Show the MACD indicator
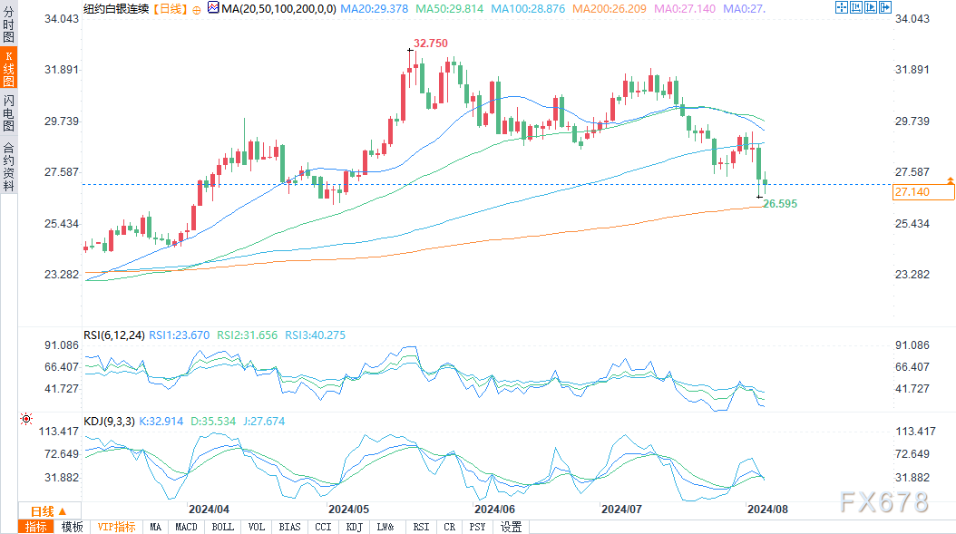The width and height of the screenshot is (956, 534). point(186,527)
